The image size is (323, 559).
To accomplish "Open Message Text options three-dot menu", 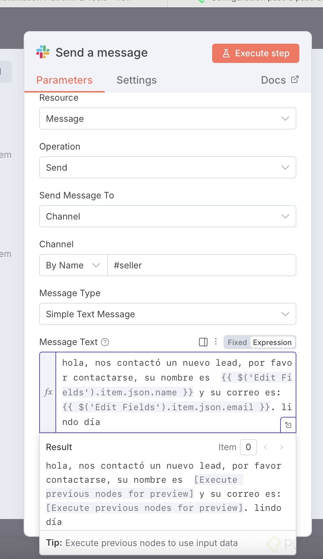I will pos(216,342).
